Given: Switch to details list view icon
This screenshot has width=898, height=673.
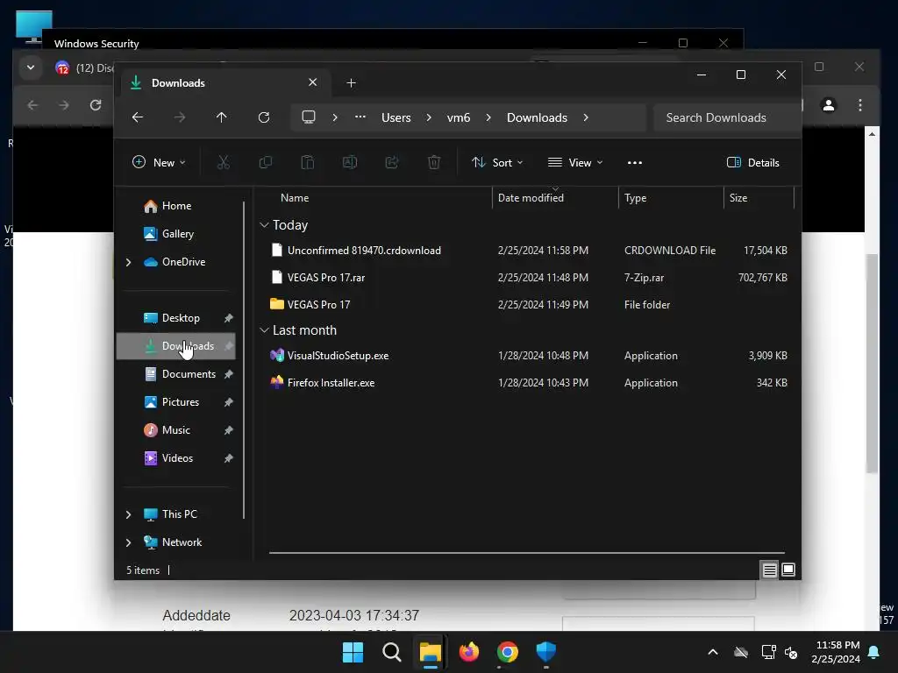Looking at the screenshot, I should (769, 570).
